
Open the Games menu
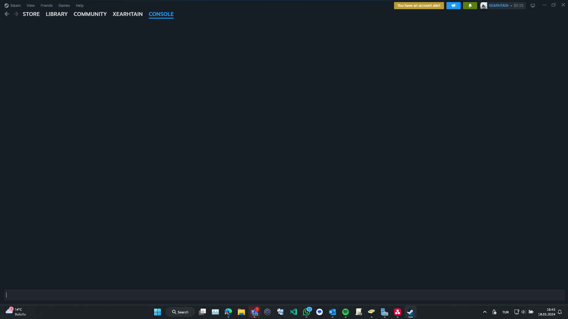pos(64,6)
